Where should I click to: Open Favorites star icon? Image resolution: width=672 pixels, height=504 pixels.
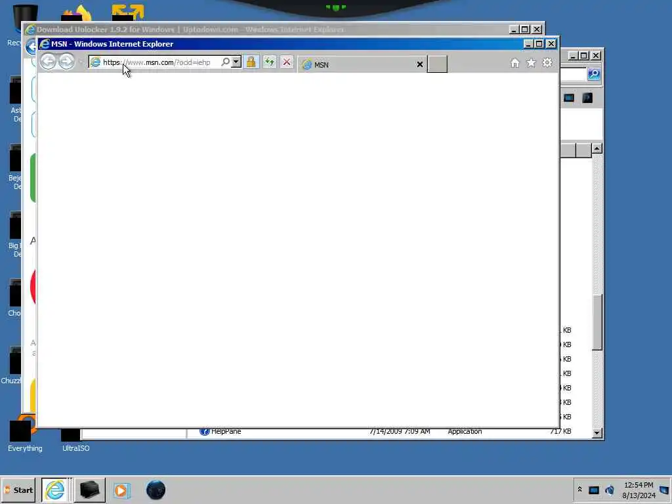(531, 63)
